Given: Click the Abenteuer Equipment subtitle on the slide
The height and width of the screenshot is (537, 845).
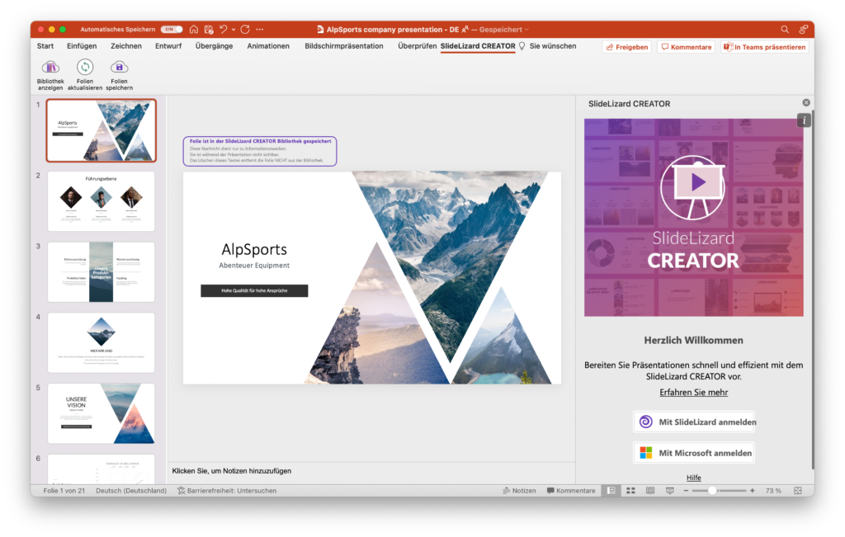Looking at the screenshot, I should (254, 266).
